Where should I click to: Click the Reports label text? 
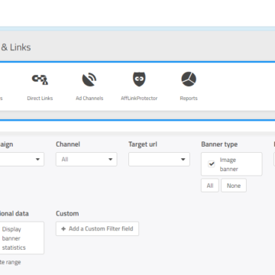point(189,99)
